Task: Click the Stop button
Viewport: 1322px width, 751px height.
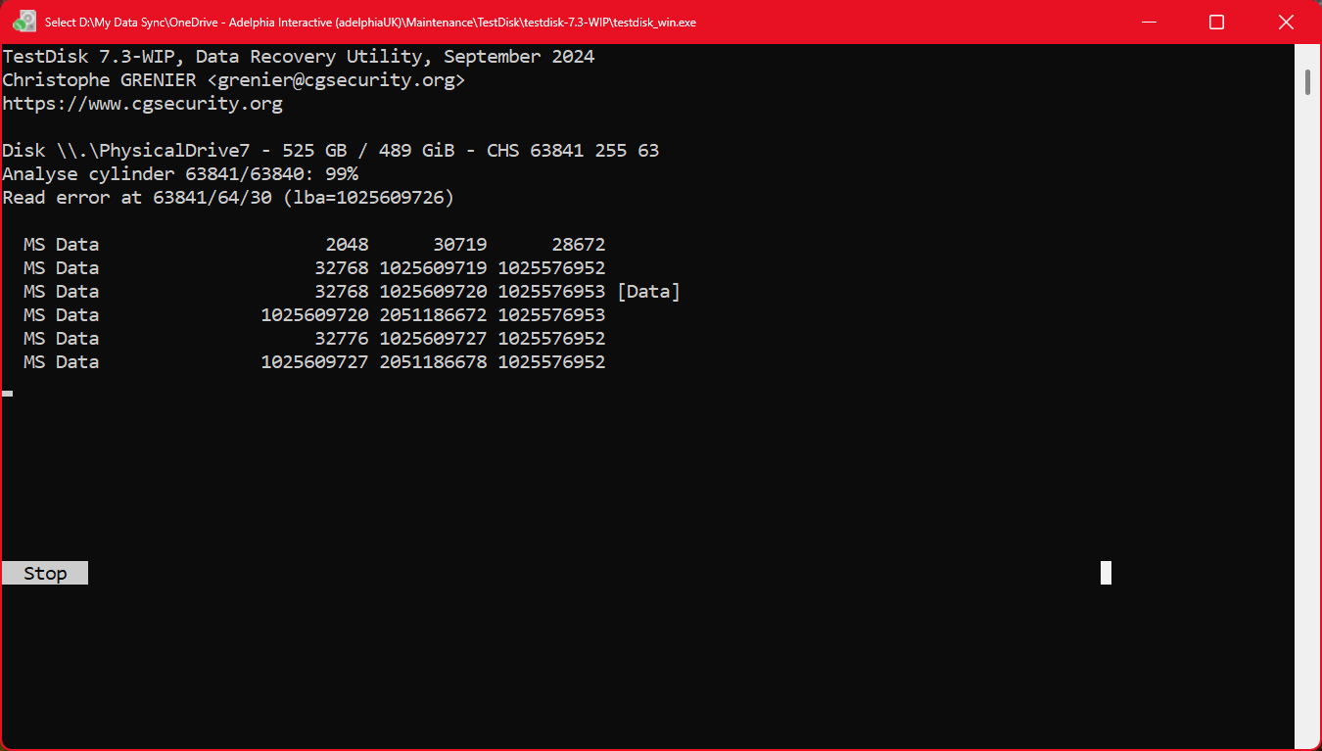Action: click(x=45, y=573)
